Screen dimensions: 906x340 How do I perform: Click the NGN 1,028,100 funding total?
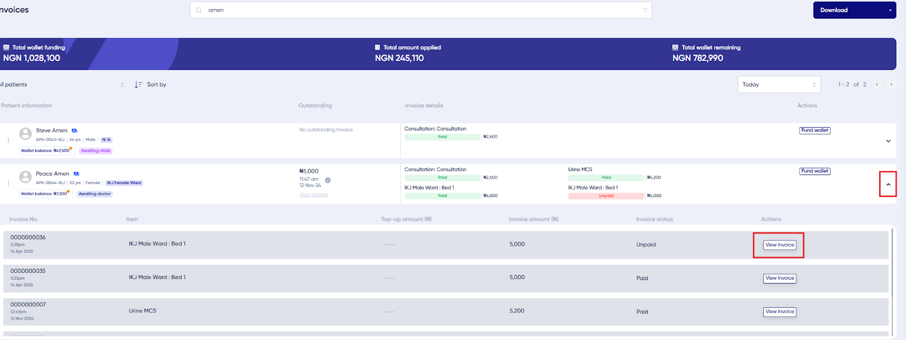[x=32, y=58]
